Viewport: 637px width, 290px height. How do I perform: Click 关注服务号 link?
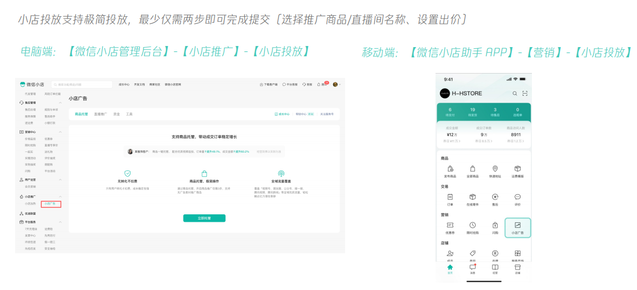click(327, 114)
